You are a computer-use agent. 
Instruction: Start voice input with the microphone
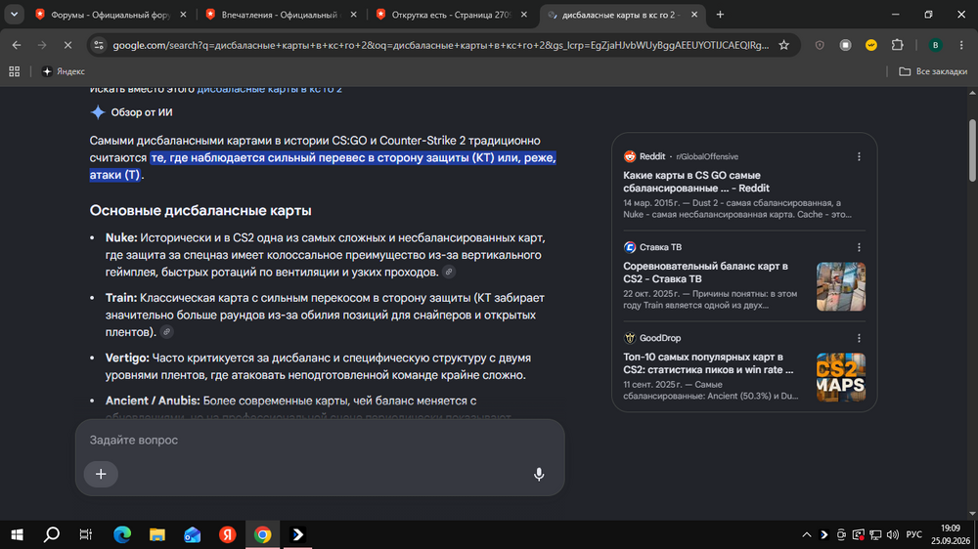tap(539, 474)
